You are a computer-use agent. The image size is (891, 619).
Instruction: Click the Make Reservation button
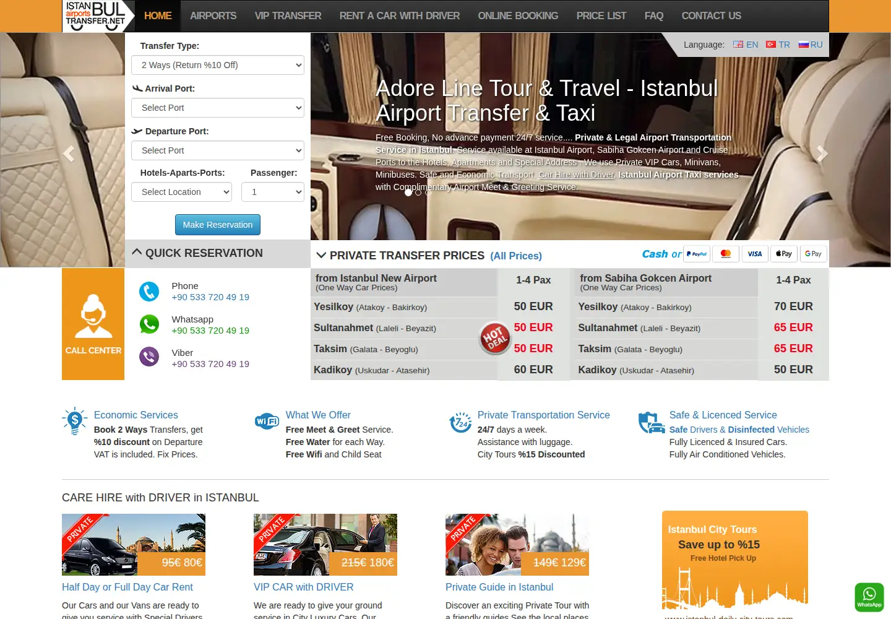(x=218, y=225)
